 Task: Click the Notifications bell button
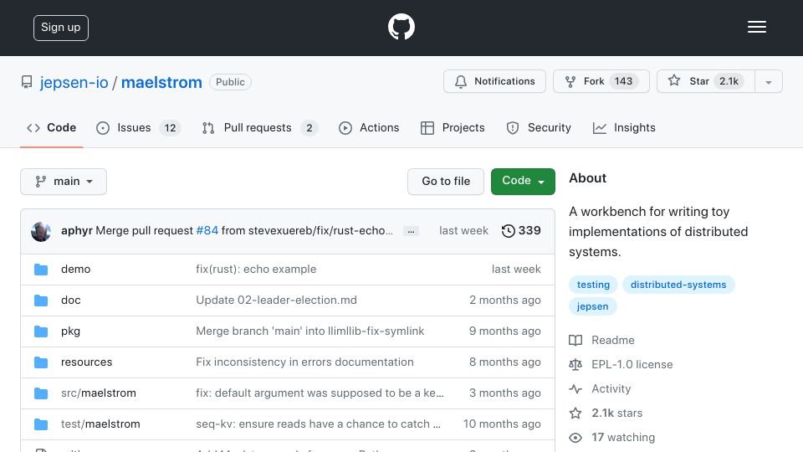(494, 81)
